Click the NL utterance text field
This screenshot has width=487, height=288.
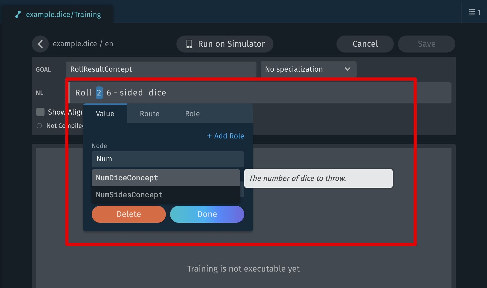pos(260,93)
